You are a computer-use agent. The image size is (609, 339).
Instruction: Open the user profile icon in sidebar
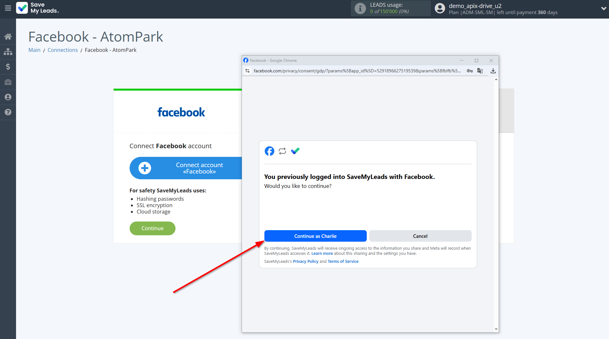[x=8, y=97]
